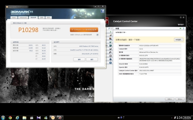Switch to the Advanced tab in 3DMark

(x=23, y=18)
